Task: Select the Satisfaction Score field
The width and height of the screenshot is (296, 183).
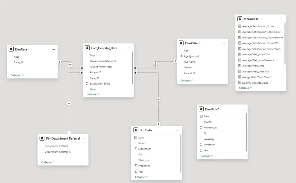Action: point(99,83)
